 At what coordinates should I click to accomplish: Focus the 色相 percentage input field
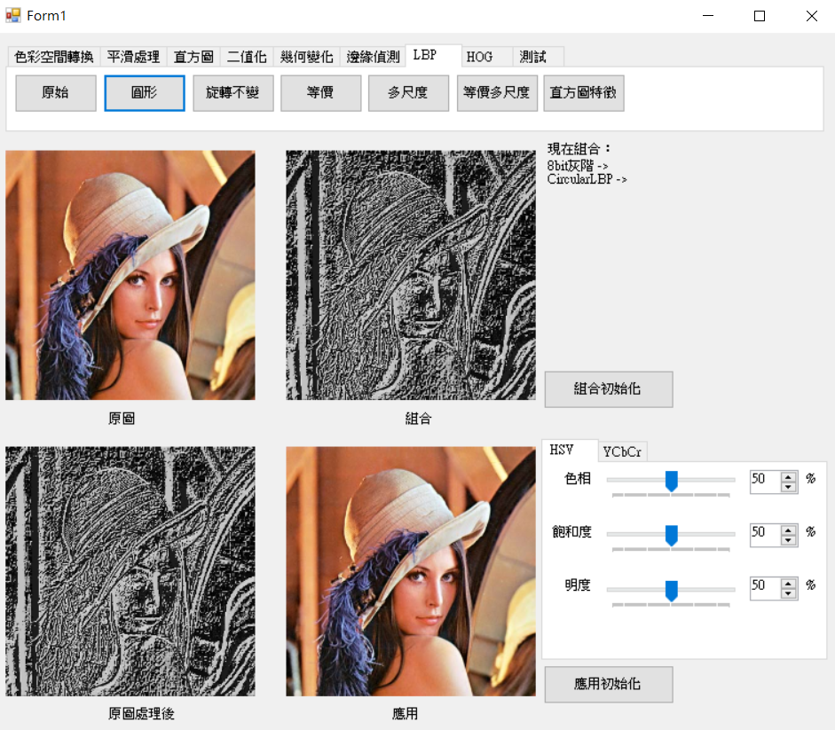(766, 482)
